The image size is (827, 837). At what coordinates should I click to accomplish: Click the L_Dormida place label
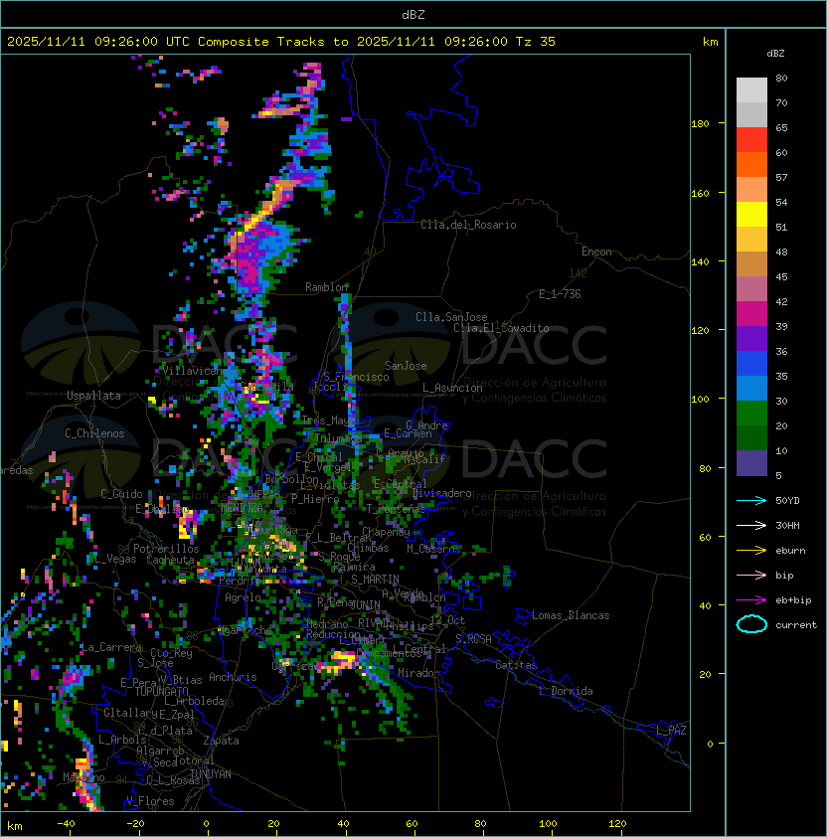(566, 691)
